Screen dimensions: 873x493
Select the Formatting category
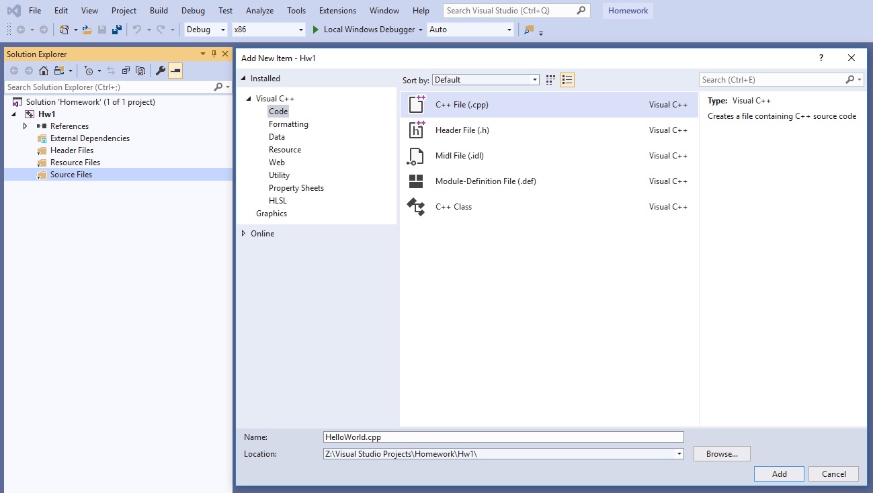[288, 124]
